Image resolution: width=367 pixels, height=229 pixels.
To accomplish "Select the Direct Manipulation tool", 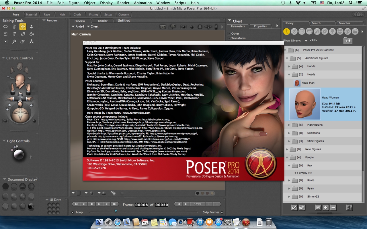I will pos(32,42).
